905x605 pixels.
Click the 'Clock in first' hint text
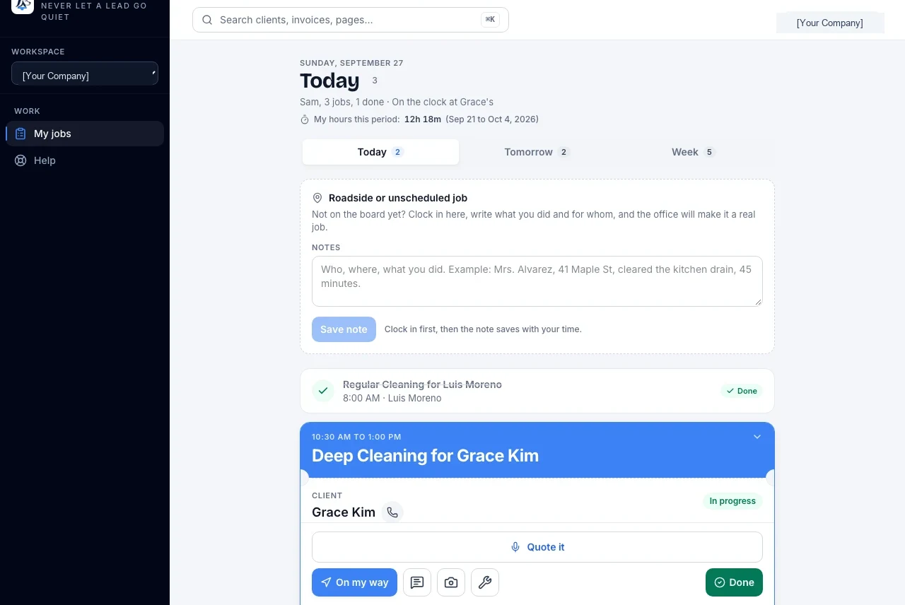pos(483,329)
